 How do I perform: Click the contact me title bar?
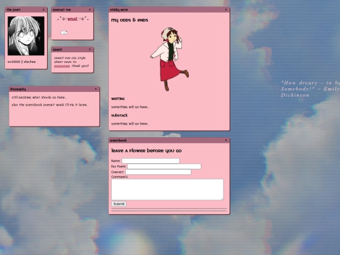tap(72, 9)
